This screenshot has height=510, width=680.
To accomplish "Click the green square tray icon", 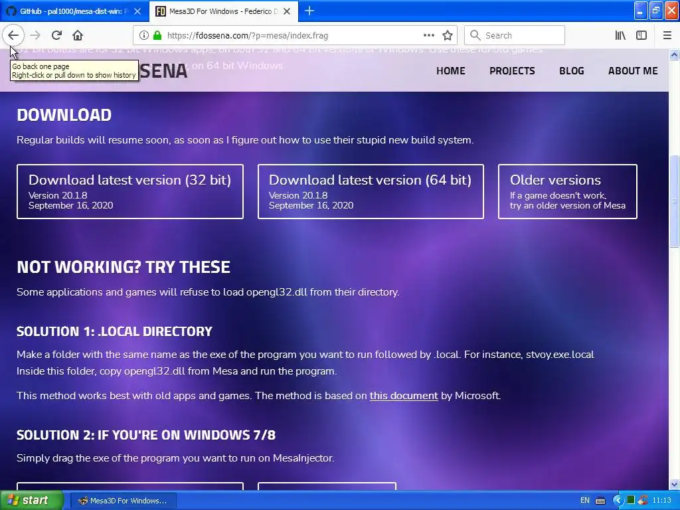I will pos(631,500).
